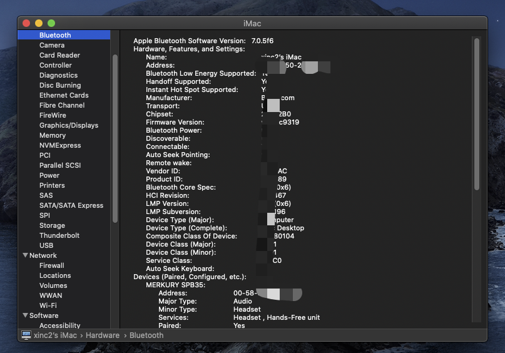505x353 pixels.
Task: Select Memory in the sidebar
Action: click(53, 135)
